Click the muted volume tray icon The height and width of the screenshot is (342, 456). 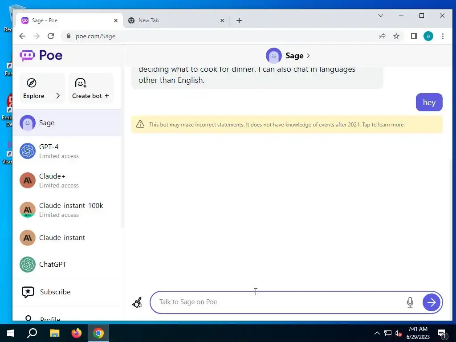click(398, 333)
